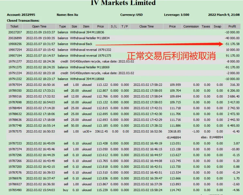Click the Open Time column header

[39, 27]
